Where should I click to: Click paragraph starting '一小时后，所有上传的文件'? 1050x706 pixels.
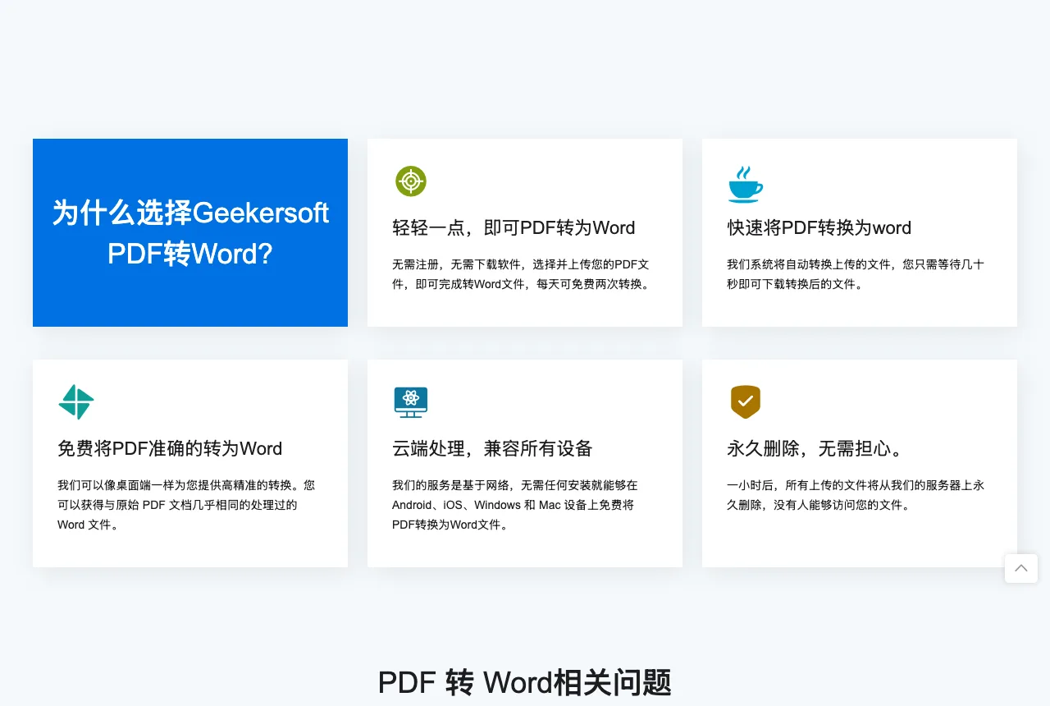click(856, 495)
